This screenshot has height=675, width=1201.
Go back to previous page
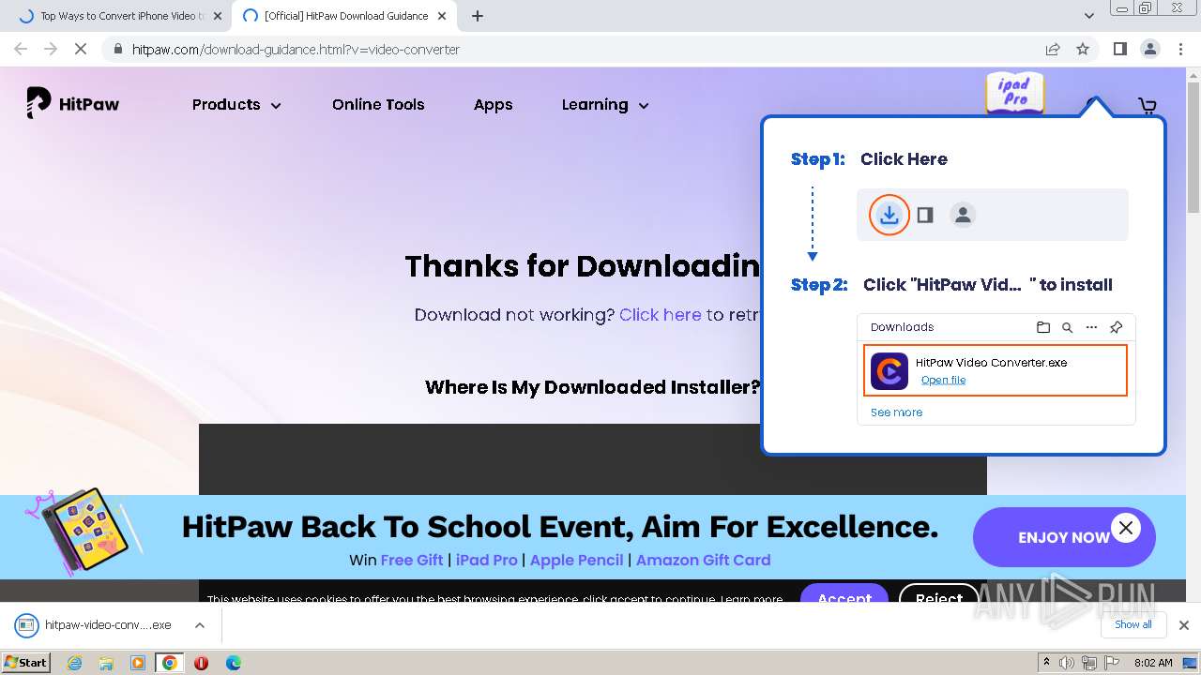coord(21,49)
